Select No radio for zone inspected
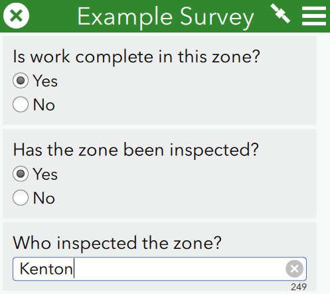This screenshot has width=330, height=294. (21, 198)
